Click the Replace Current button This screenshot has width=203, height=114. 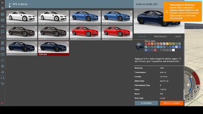pos(172,103)
